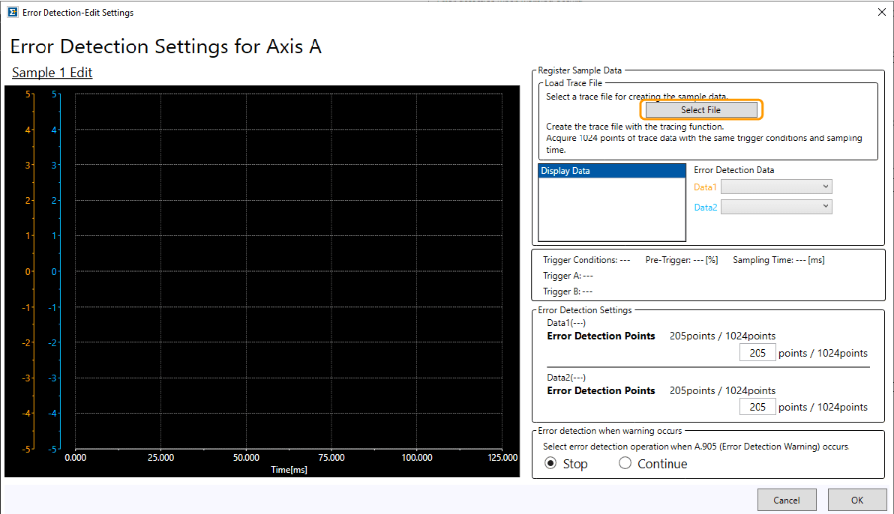Click the blue Data2 vertical axis
This screenshot has height=514, width=894.
click(61, 270)
